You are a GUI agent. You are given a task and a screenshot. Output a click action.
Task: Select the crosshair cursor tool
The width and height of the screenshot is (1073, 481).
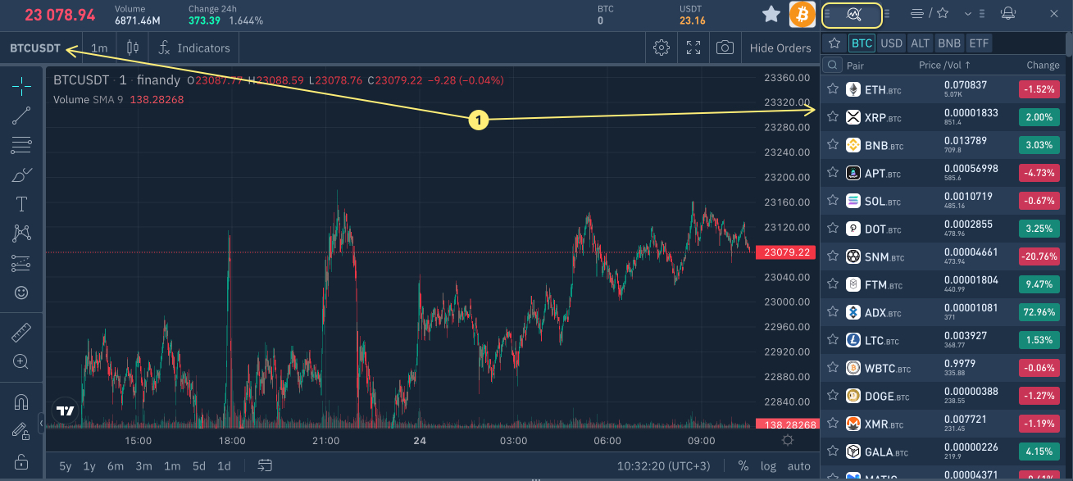tap(22, 85)
